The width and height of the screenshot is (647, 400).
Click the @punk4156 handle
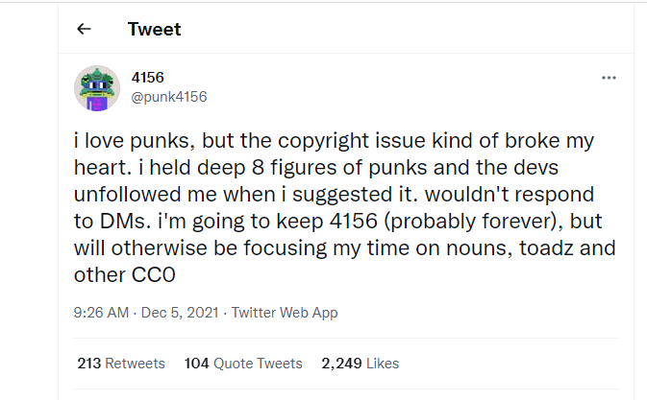point(168,97)
